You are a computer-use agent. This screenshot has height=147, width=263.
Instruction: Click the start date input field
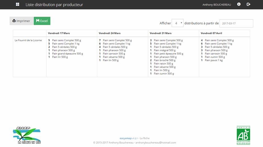pos(236,23)
